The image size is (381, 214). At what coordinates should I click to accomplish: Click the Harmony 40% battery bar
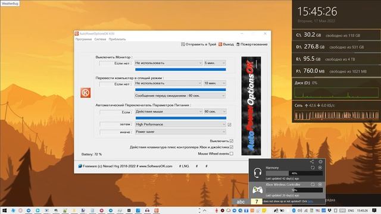[x=294, y=173]
